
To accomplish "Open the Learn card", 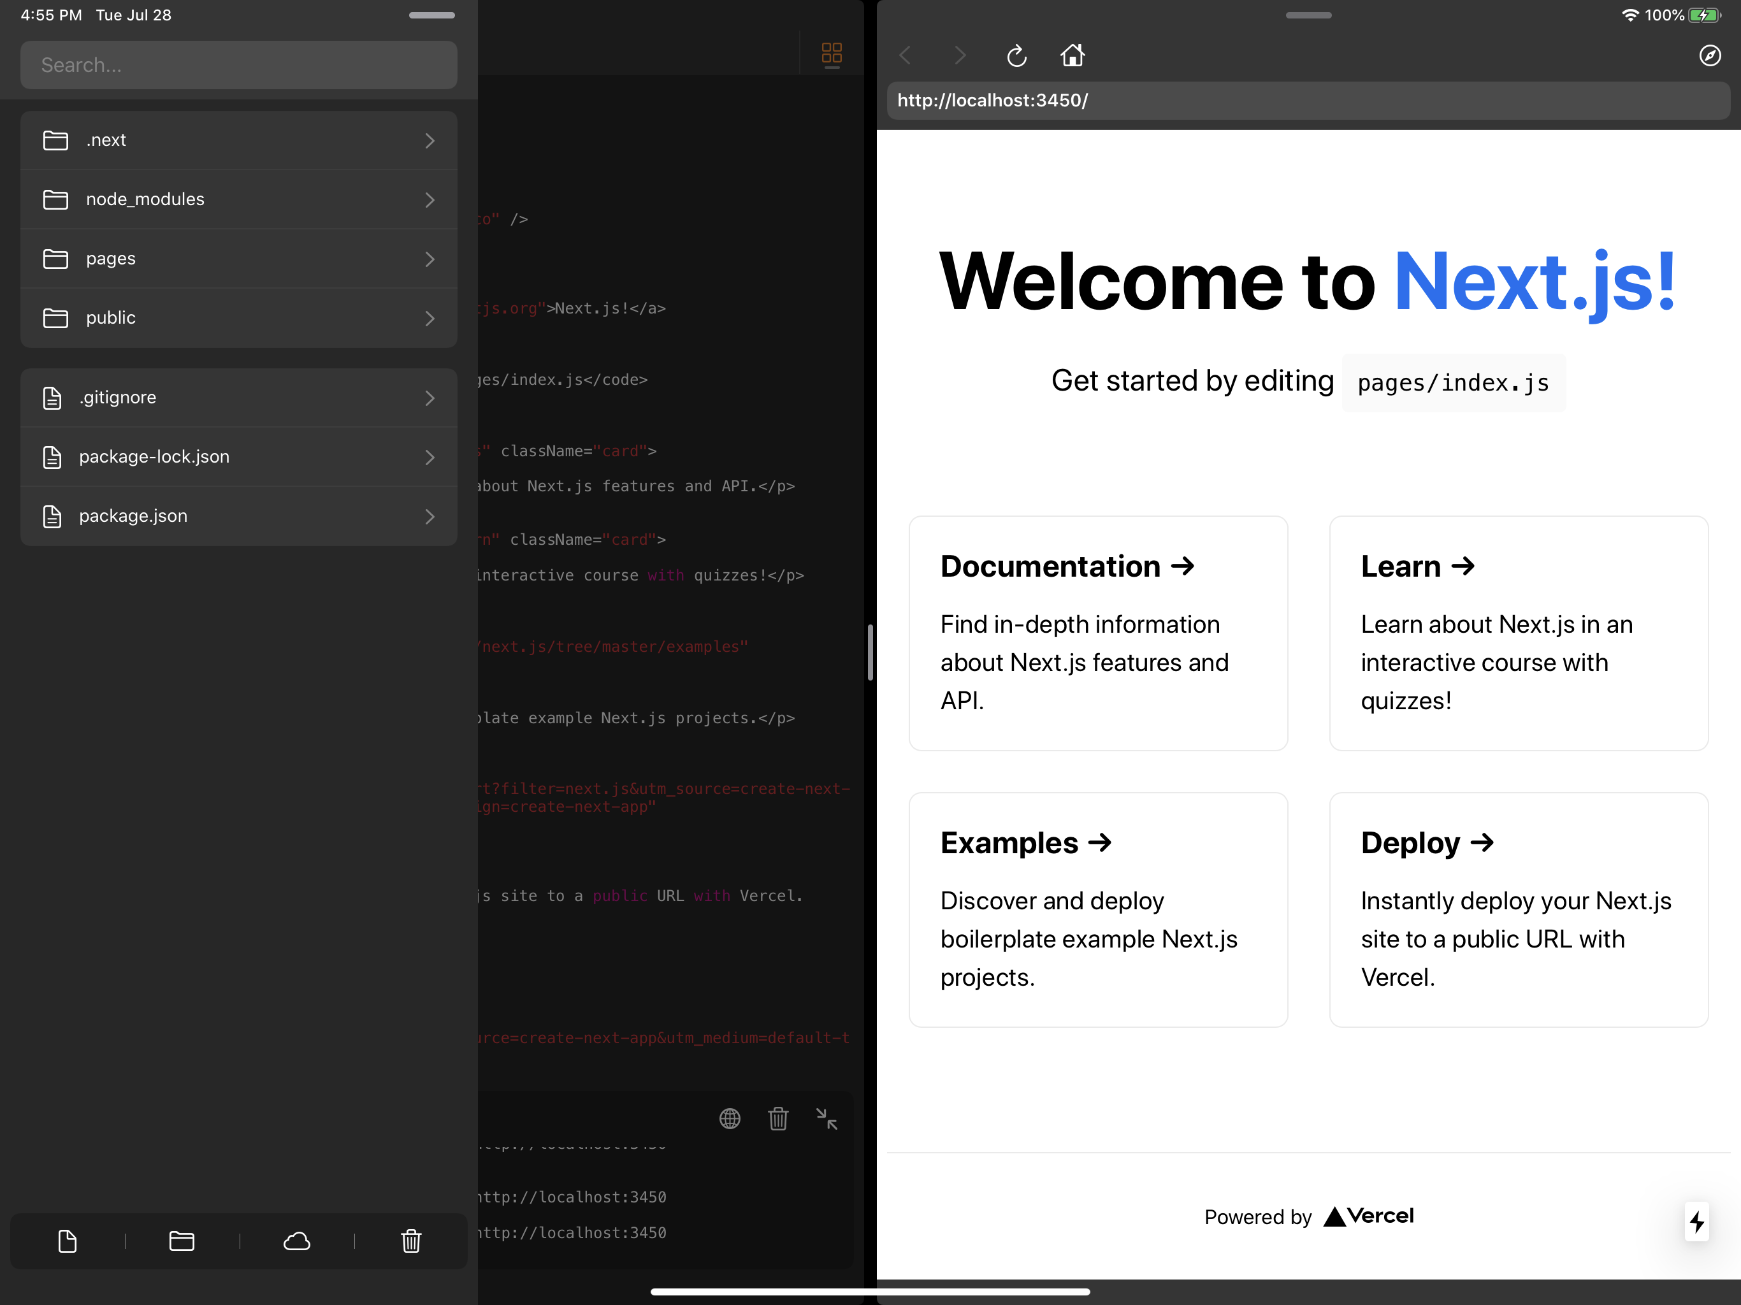I will click(x=1518, y=633).
